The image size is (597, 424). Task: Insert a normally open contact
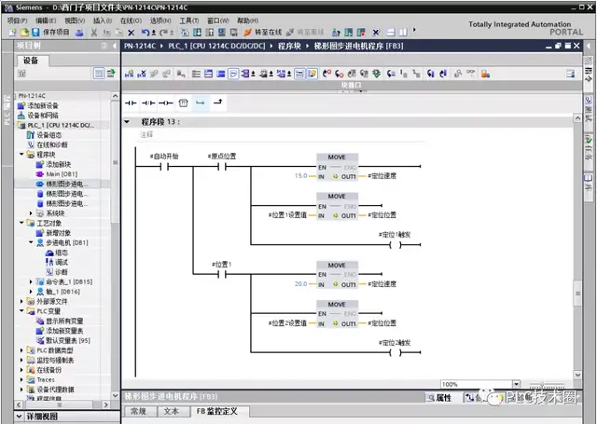point(131,103)
